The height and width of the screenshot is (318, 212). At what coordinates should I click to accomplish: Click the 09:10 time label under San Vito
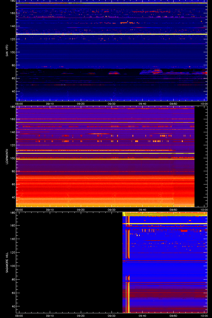tap(50, 104)
